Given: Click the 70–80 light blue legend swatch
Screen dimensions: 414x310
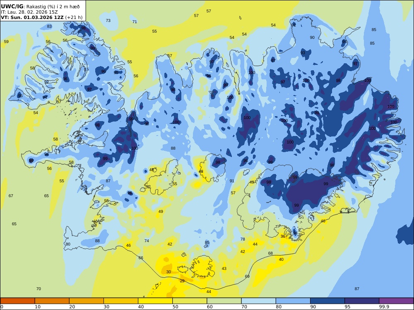Looking at the screenshot, I should (x=258, y=301).
